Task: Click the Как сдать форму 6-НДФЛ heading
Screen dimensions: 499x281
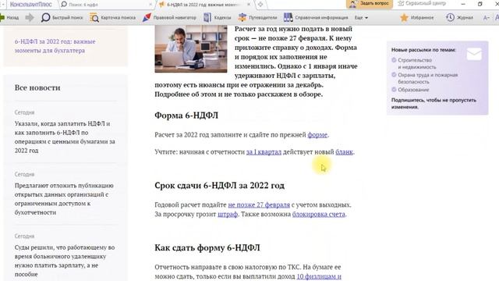Action: click(x=207, y=247)
